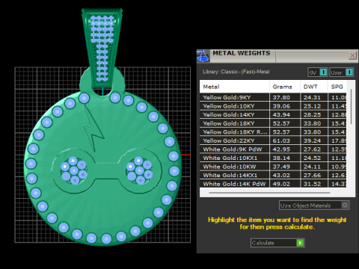
Task: Select the Yellow Gold:9KY row
Action: click(x=273, y=97)
